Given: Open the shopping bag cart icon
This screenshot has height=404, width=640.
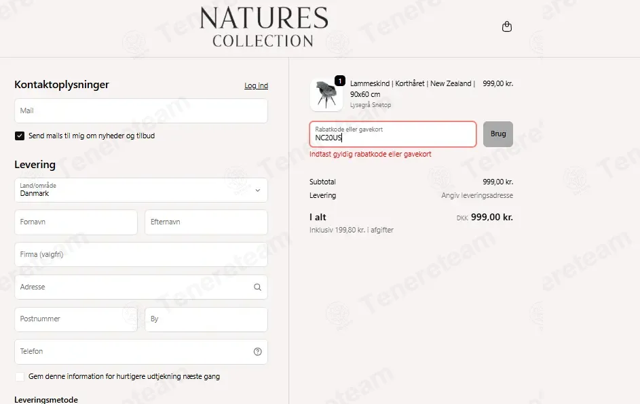Looking at the screenshot, I should [x=506, y=26].
